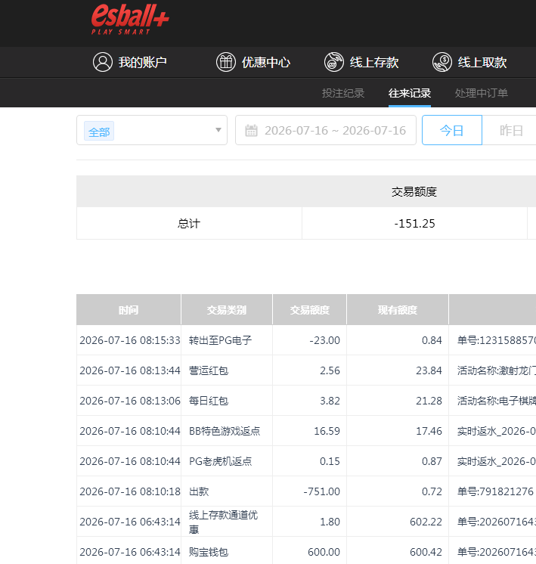Viewport: 536px width, 564px height.
Task: Go to 线上存款 page
Action: (374, 62)
